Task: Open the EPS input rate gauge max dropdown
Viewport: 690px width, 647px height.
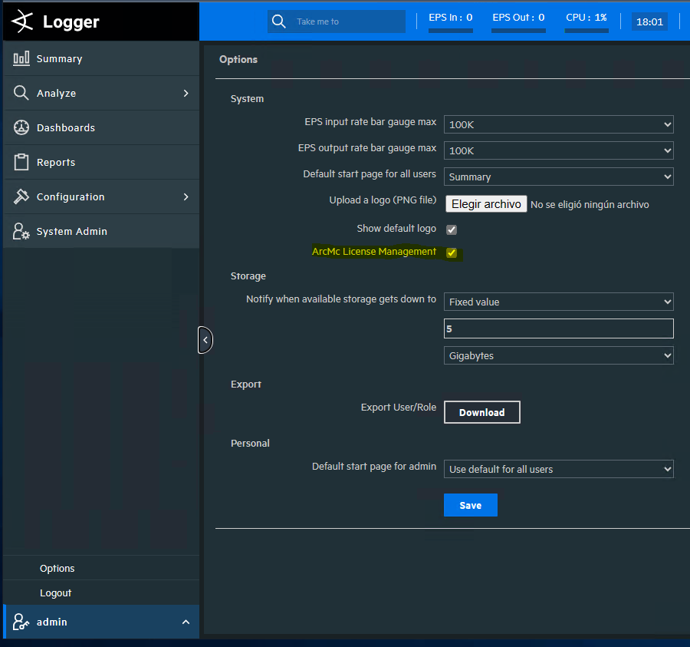Action: [558, 124]
